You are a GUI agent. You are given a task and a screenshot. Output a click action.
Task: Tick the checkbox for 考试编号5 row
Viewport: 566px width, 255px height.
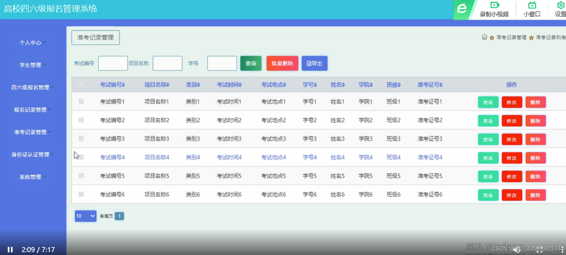pos(81,176)
